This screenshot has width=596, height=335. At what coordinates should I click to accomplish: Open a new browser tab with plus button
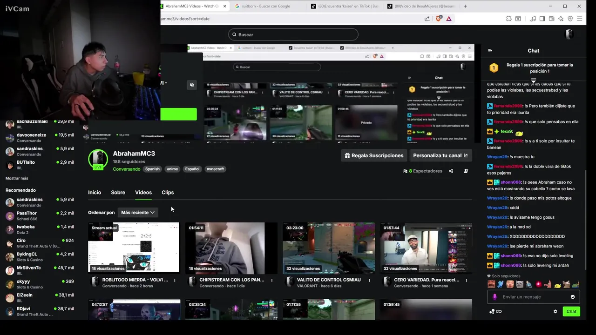(x=466, y=6)
